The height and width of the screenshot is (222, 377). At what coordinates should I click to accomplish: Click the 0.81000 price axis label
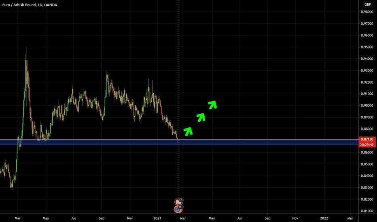tap(367, 211)
